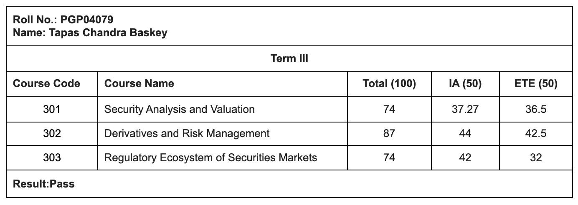Click the Term III heading
This screenshot has height=205, width=578.
click(x=289, y=58)
